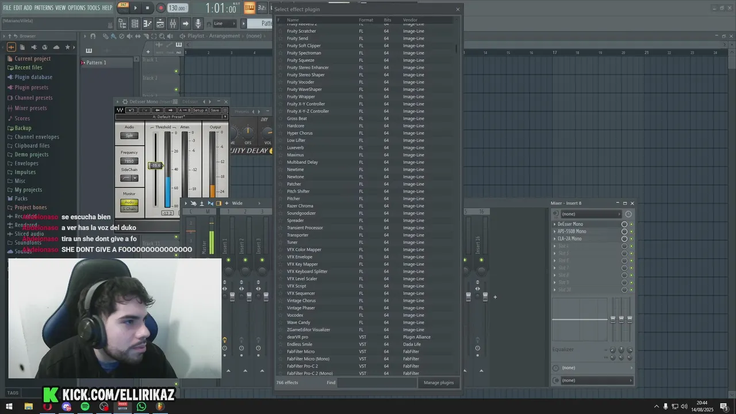Open the TOOLS menu
736x414 pixels.
[94, 7]
